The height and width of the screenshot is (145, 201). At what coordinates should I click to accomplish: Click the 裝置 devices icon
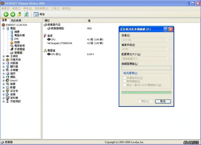pos(8,84)
